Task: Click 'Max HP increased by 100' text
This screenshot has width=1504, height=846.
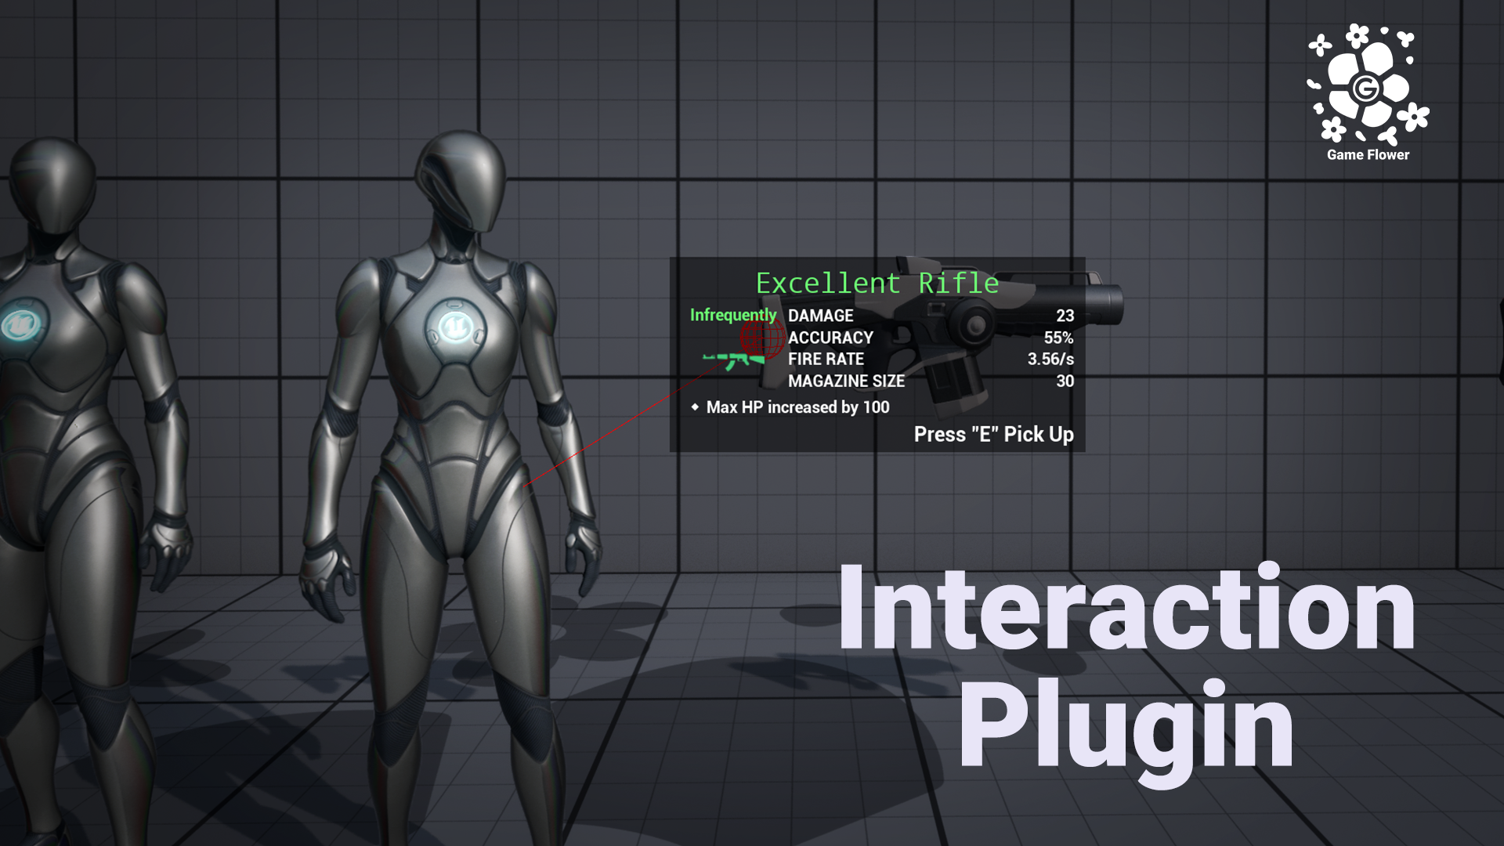Action: tap(797, 407)
